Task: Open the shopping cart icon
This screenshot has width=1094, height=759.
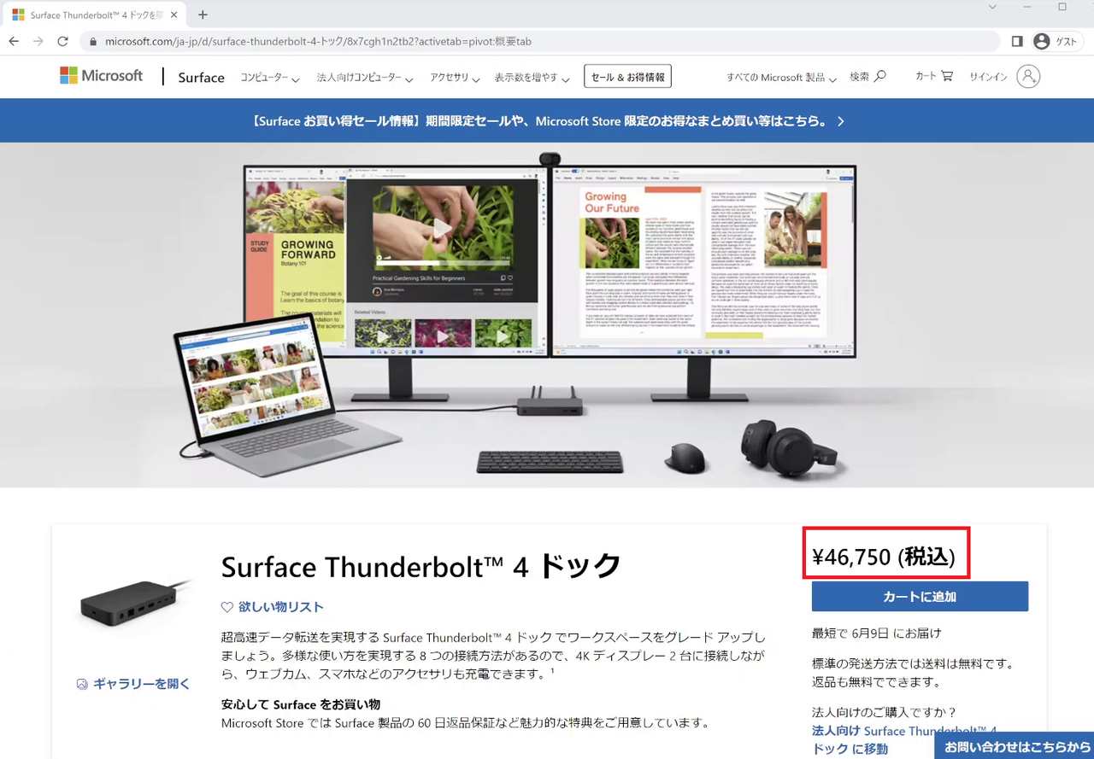Action: point(947,76)
